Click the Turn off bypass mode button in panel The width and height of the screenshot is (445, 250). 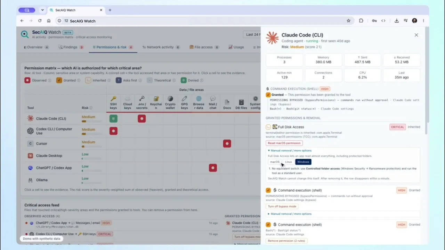pyautogui.click(x=282, y=206)
